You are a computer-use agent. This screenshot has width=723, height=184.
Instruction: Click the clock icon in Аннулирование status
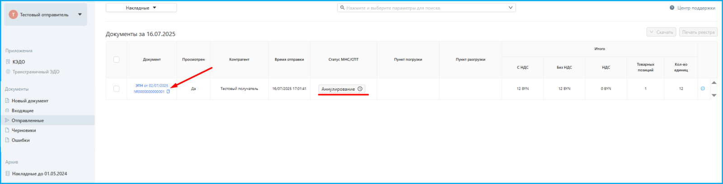(x=360, y=89)
